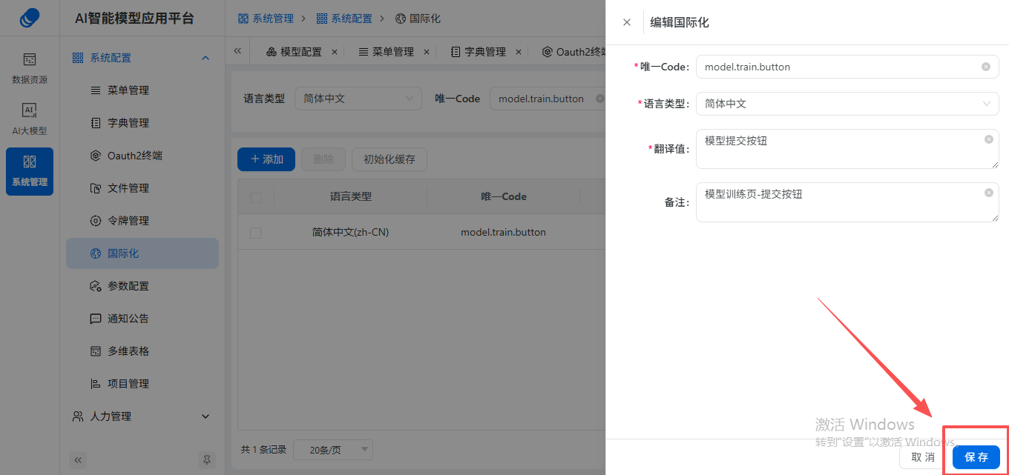Click the 唯一Code column header
Screen dimensions: 1009x475
[504, 196]
